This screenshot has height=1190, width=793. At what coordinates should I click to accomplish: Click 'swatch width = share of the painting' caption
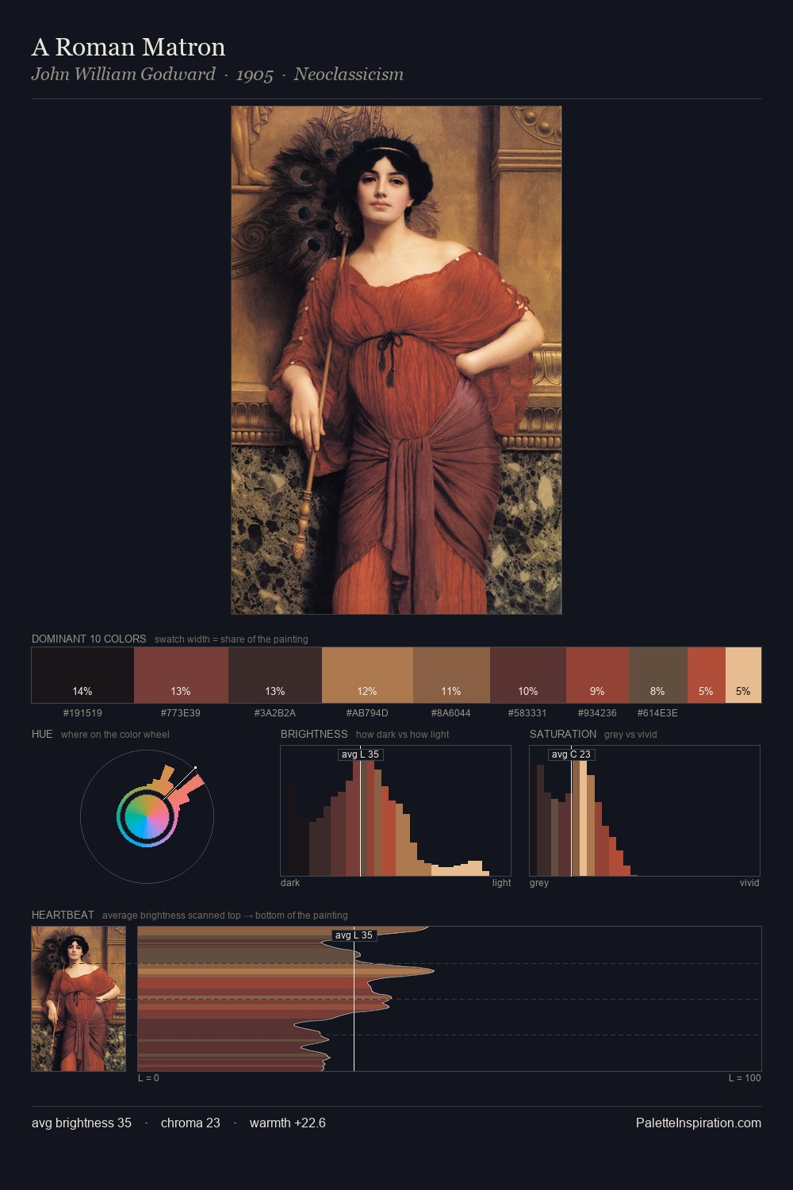point(232,639)
